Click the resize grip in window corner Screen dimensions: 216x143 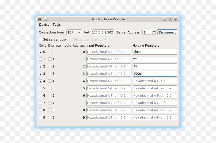point(178,124)
